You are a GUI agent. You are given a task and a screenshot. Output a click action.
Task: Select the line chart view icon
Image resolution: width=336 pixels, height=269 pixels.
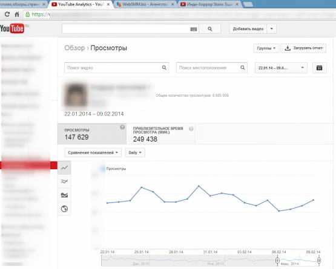pyautogui.click(x=64, y=167)
